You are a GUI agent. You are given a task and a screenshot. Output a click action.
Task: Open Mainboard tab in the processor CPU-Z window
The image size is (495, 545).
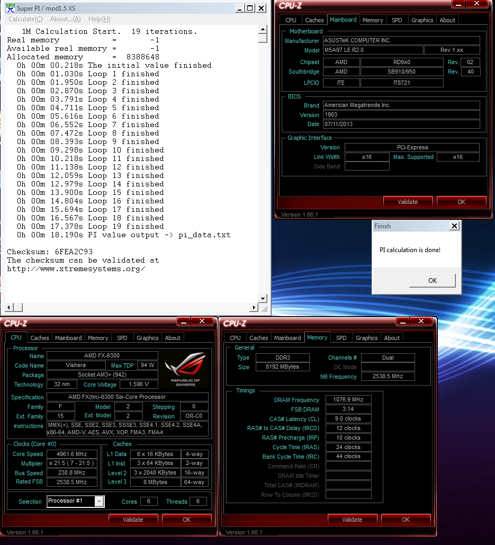68,338
